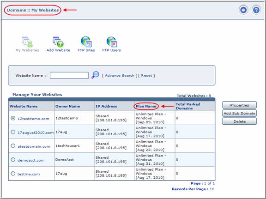This screenshot has height=199, width=266.
Task: Open the FTP Users icon
Action: (x=111, y=42)
